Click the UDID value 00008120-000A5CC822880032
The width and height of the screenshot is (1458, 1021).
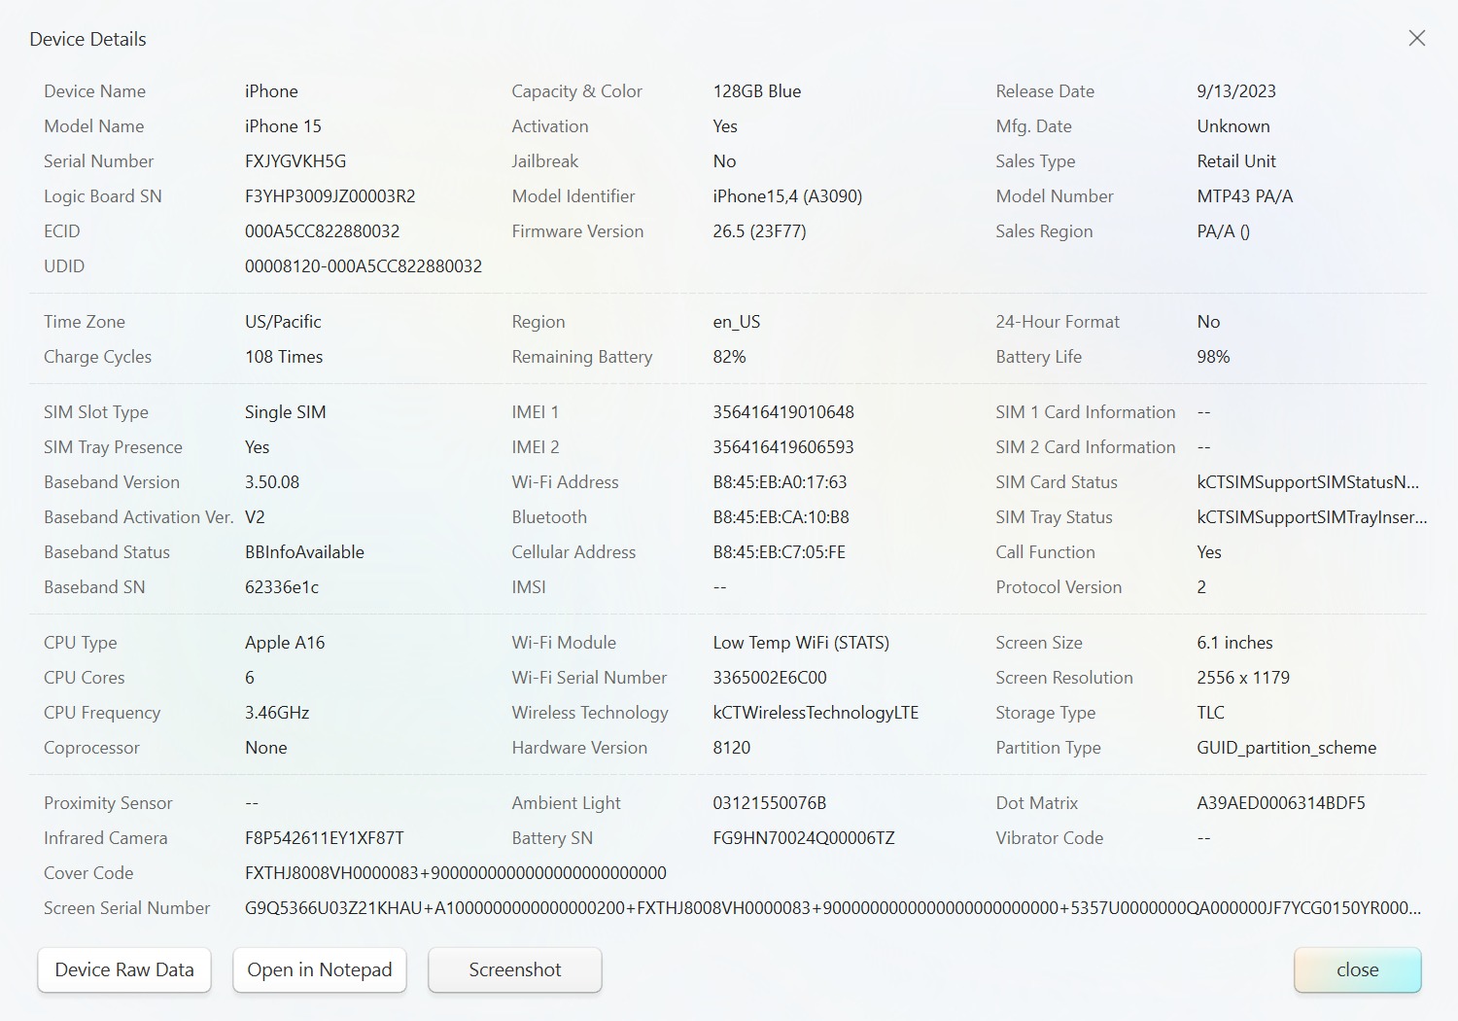pos(364,266)
